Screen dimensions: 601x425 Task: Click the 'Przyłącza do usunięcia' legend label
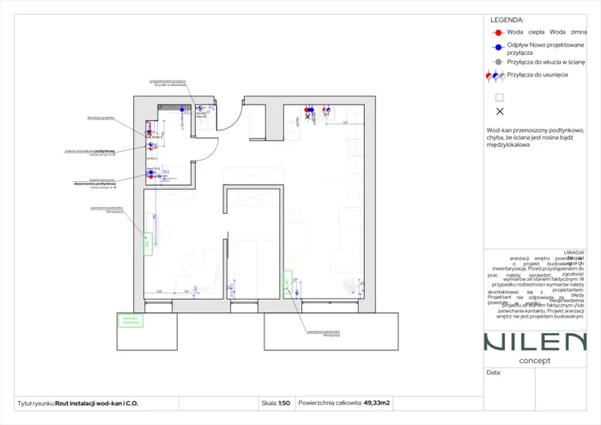[536, 76]
